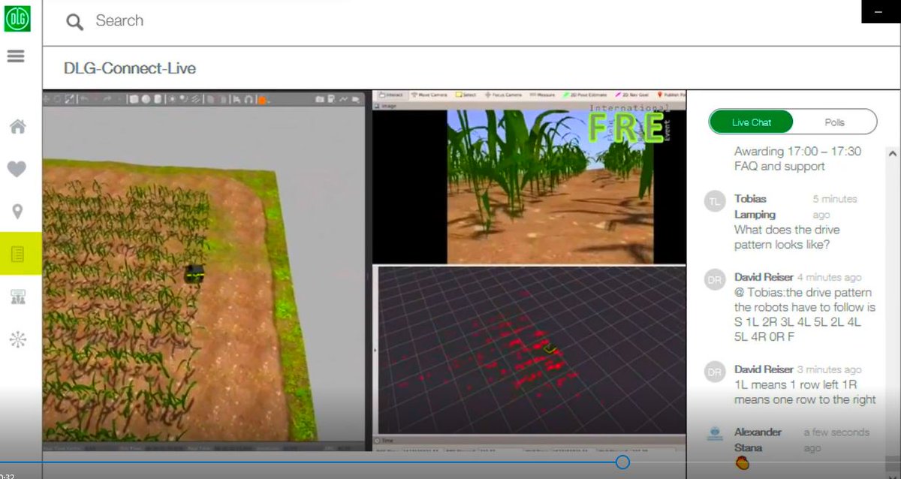This screenshot has height=479, width=901.
Task: Click the video progress slider handle
Action: point(622,462)
